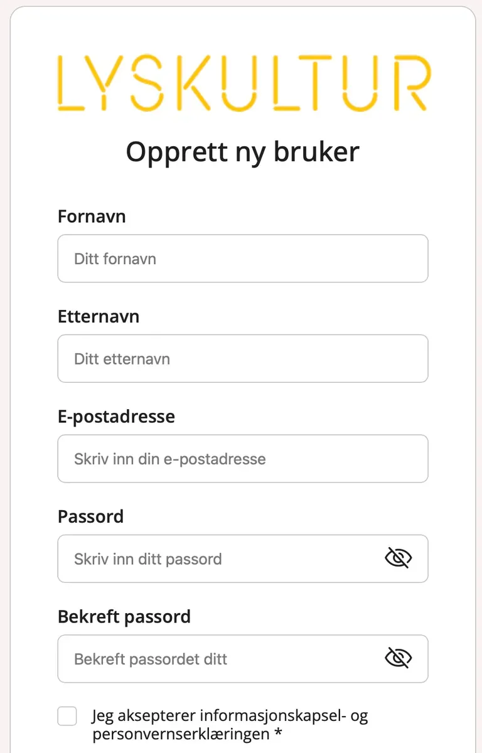Show the hidden Bekreft passord entry
This screenshot has height=753, width=482.
(398, 658)
